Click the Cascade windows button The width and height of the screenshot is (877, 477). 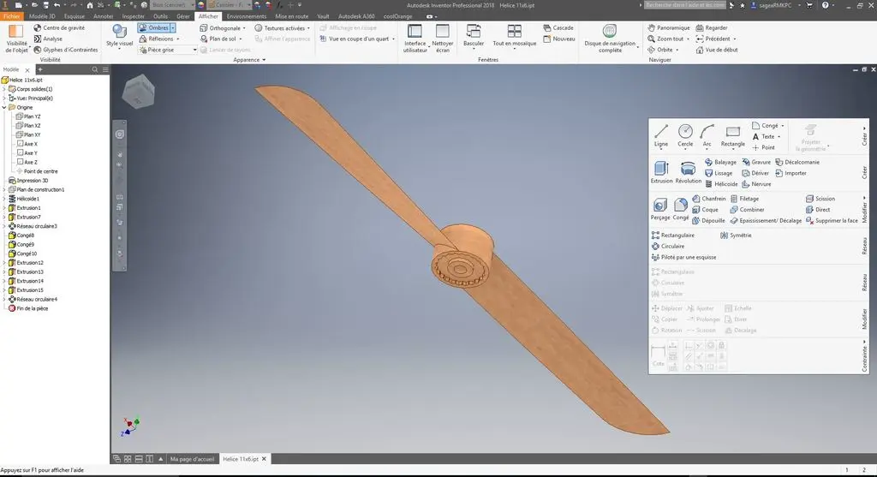click(558, 27)
